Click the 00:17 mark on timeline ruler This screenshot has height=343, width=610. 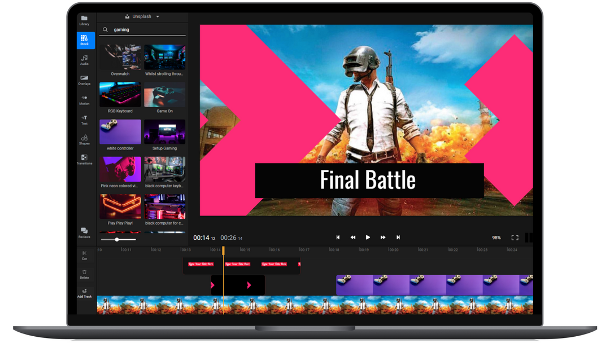(x=304, y=250)
